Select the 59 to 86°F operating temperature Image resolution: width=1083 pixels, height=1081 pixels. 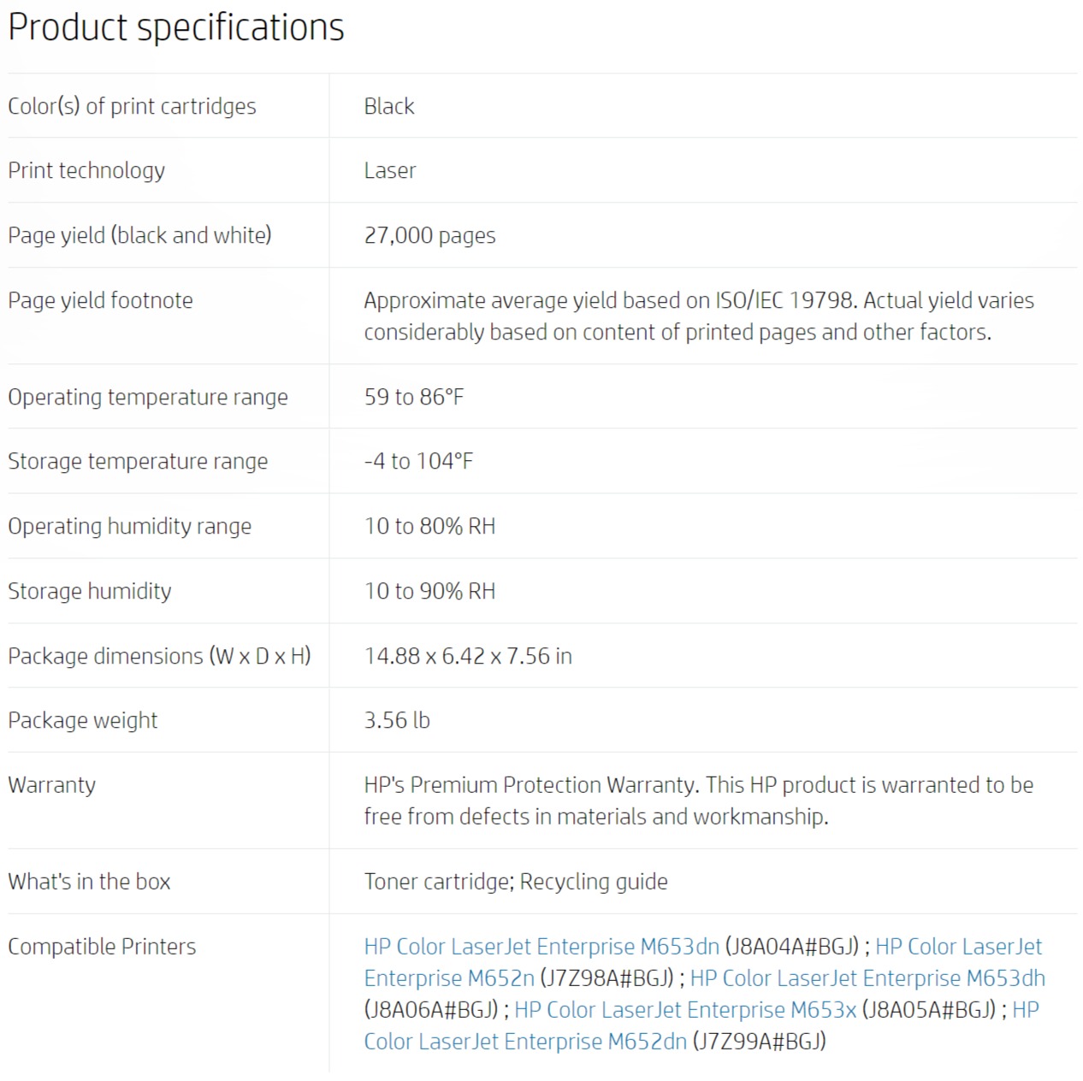(414, 397)
